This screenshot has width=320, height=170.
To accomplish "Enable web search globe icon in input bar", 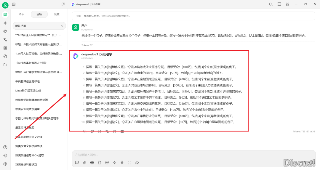I will pos(92,162).
